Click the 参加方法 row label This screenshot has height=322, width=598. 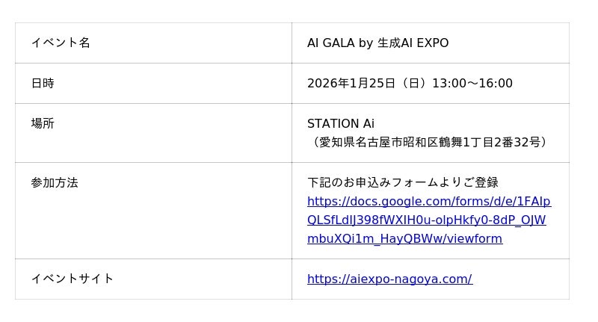(x=55, y=182)
